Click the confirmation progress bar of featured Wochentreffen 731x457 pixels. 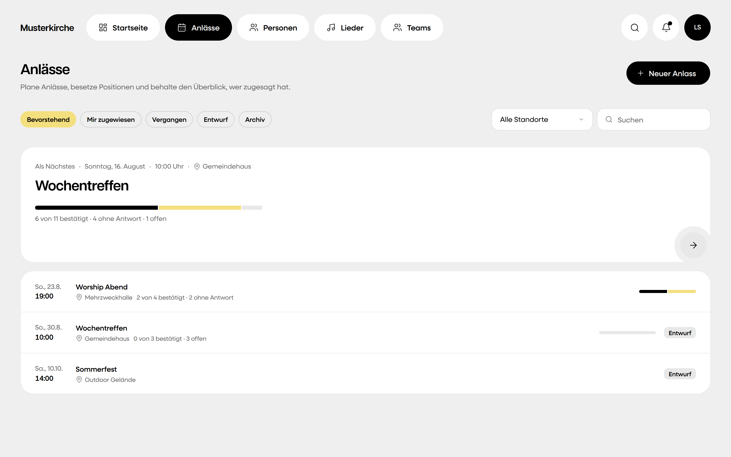click(x=149, y=208)
